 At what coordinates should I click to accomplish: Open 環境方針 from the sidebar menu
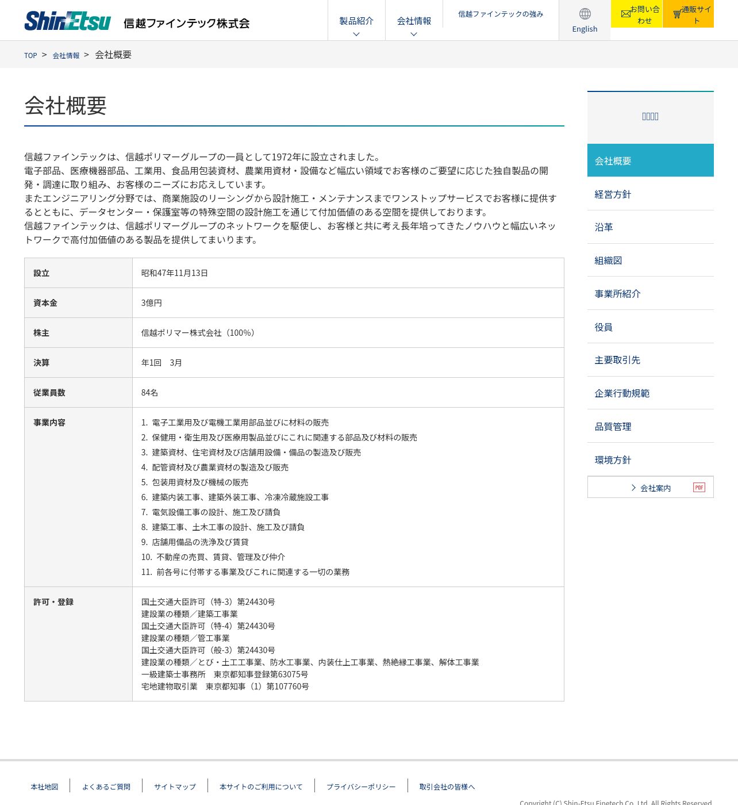[651, 459]
